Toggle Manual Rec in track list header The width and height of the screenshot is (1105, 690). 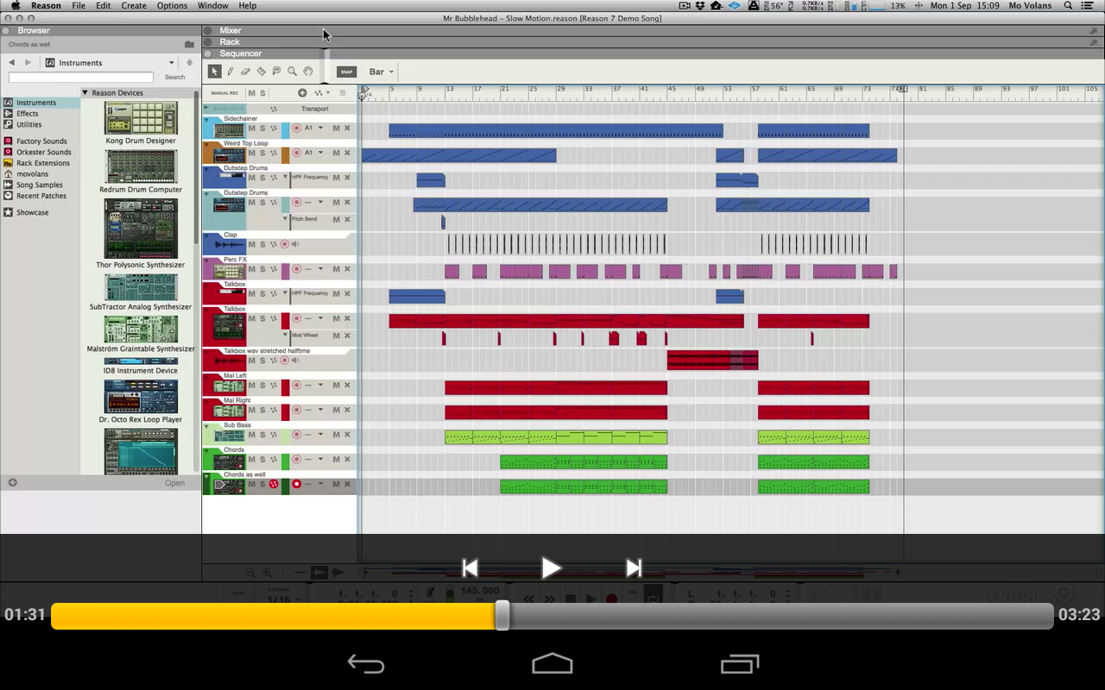(x=224, y=93)
